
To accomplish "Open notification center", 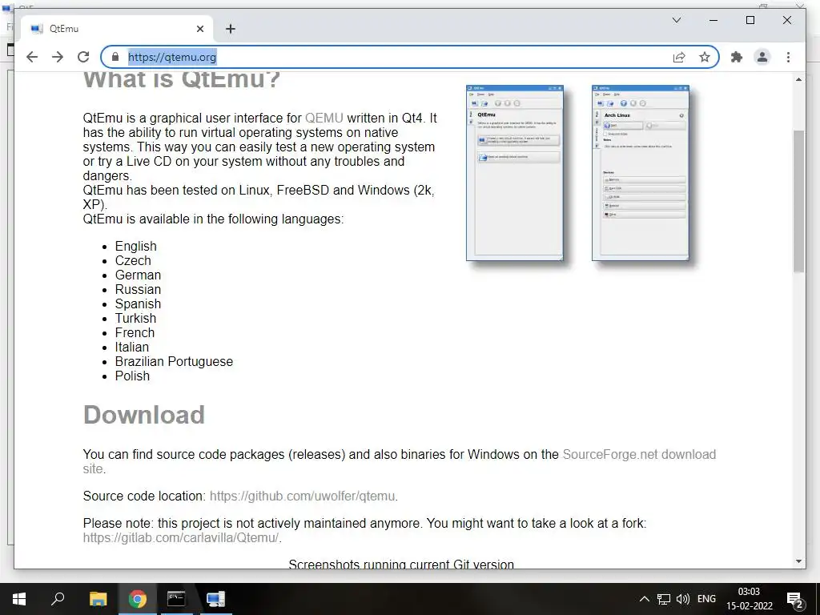I will (795, 599).
